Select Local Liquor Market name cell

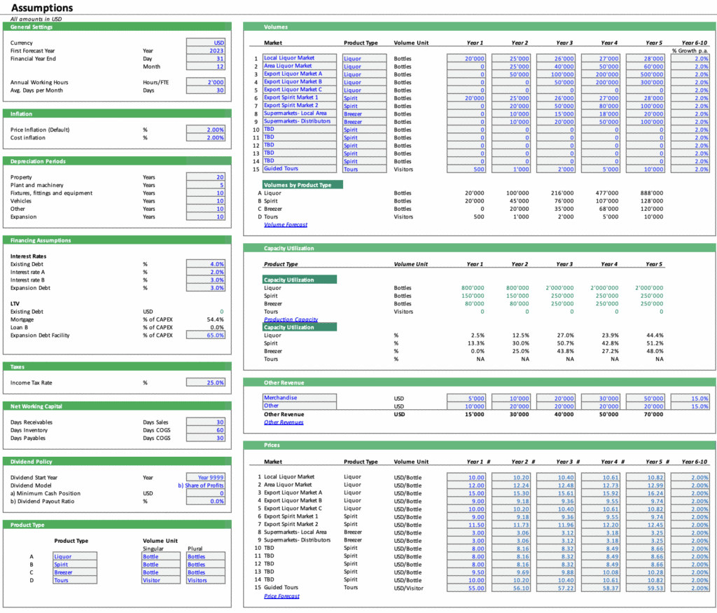pos(300,58)
